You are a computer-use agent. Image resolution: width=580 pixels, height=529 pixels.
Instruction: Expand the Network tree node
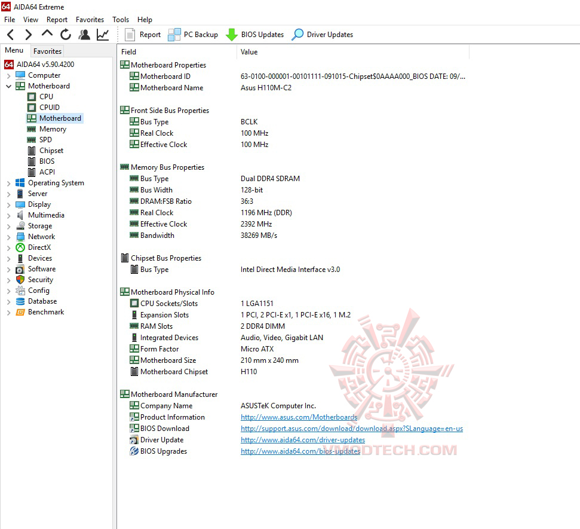coord(9,237)
